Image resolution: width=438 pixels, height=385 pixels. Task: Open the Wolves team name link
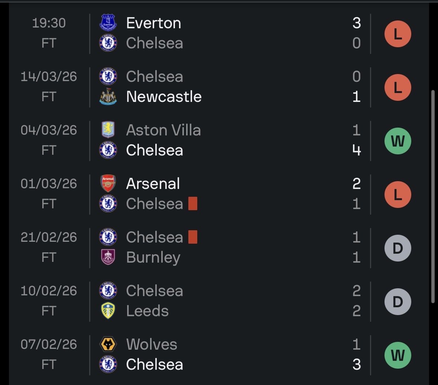click(152, 344)
